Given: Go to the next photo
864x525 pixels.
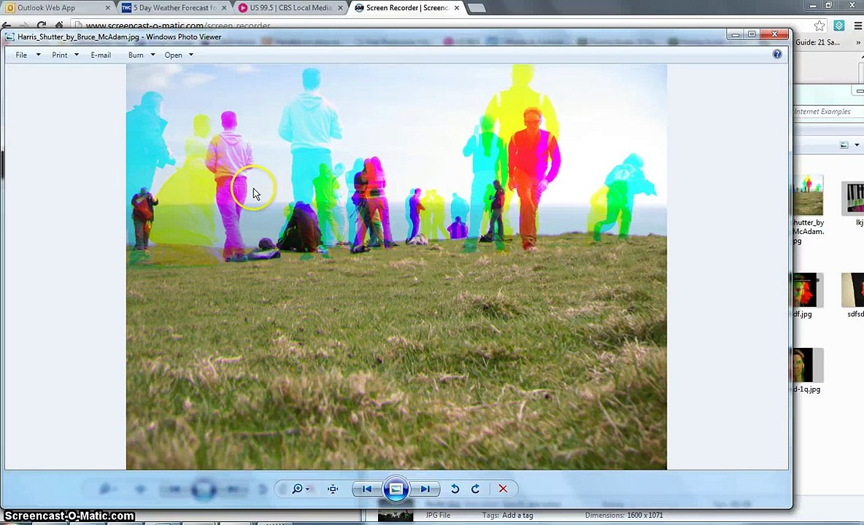Looking at the screenshot, I should (425, 489).
